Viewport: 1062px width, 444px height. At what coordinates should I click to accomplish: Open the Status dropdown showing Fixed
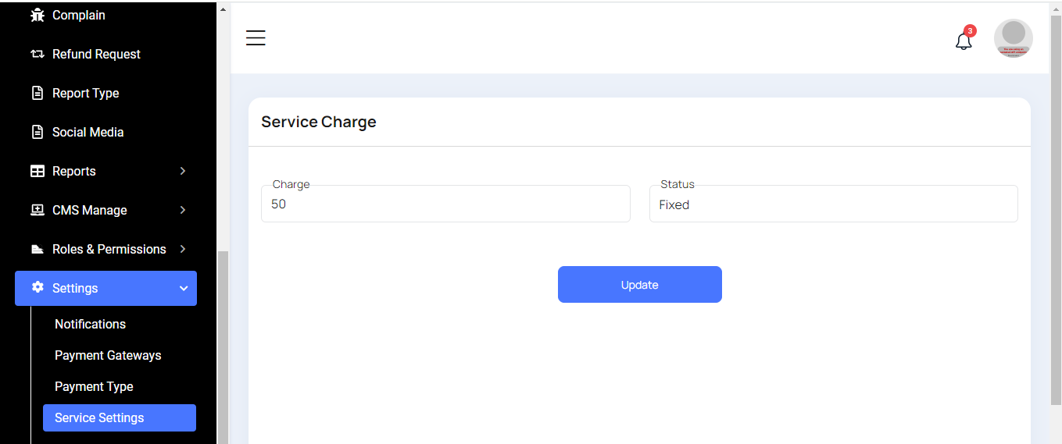pos(833,204)
